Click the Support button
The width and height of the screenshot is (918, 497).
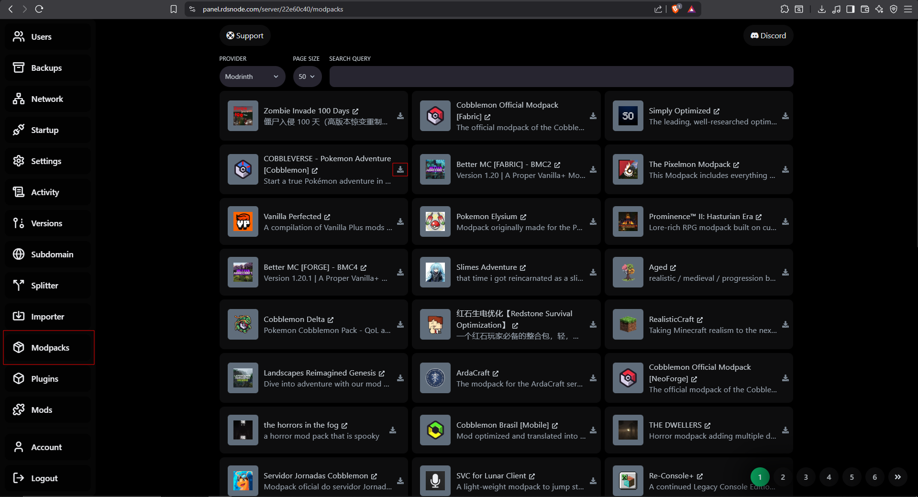[244, 35]
